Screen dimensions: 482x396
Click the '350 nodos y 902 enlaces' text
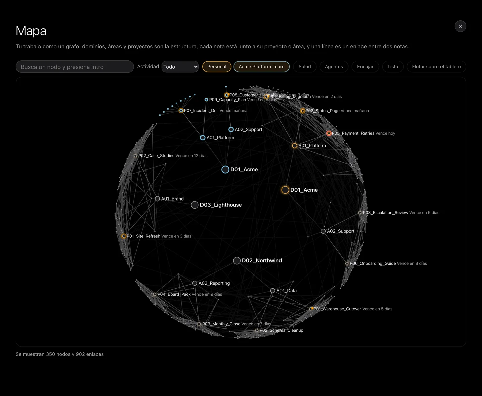tap(75, 354)
